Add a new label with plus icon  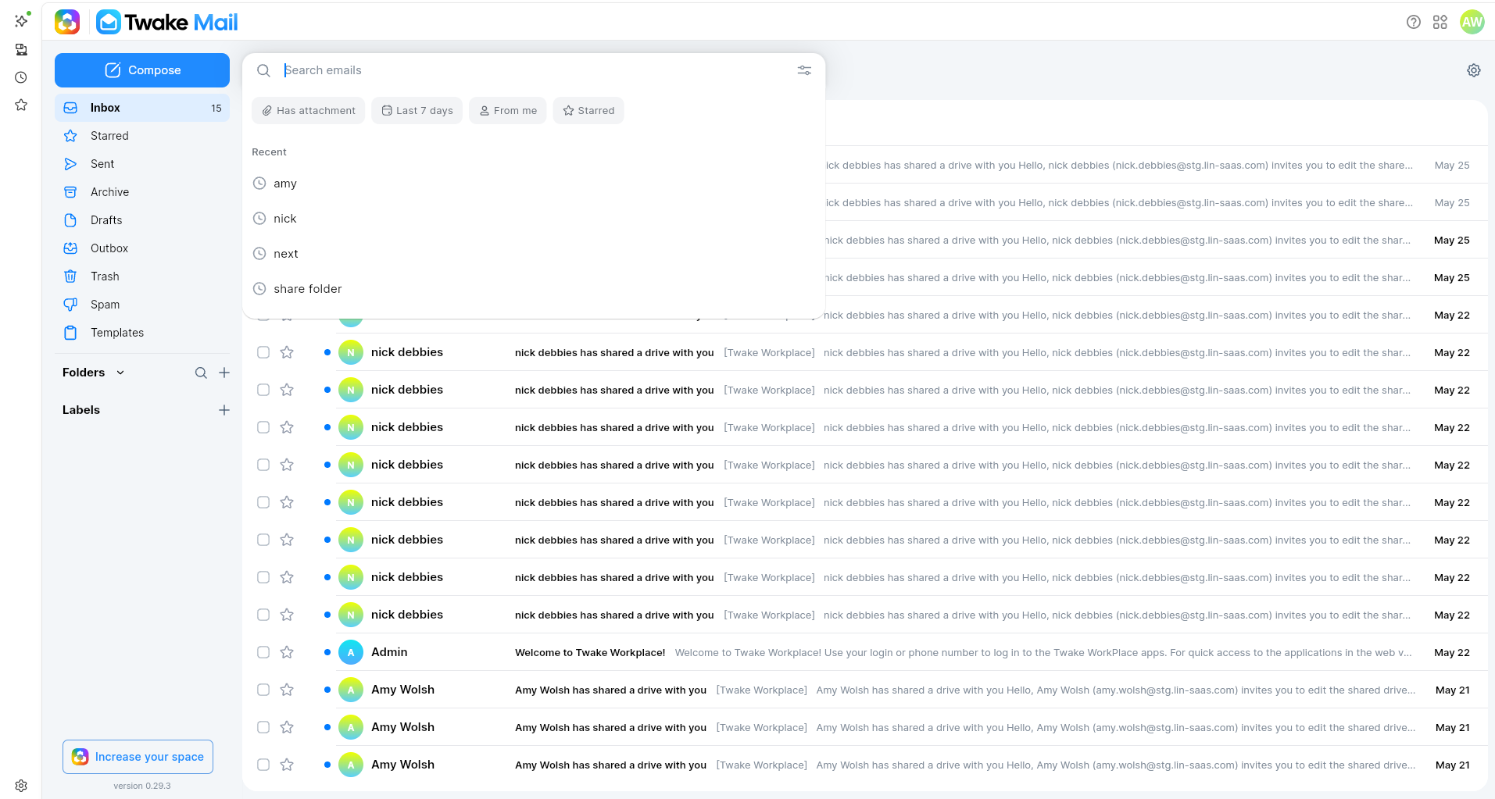coord(224,410)
